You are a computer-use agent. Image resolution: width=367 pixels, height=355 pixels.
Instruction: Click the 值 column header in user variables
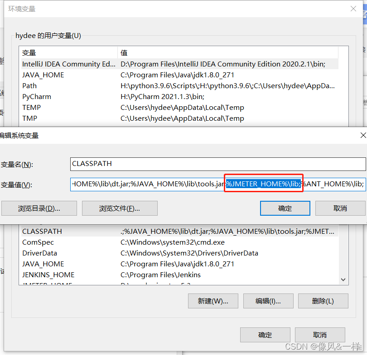228,53
